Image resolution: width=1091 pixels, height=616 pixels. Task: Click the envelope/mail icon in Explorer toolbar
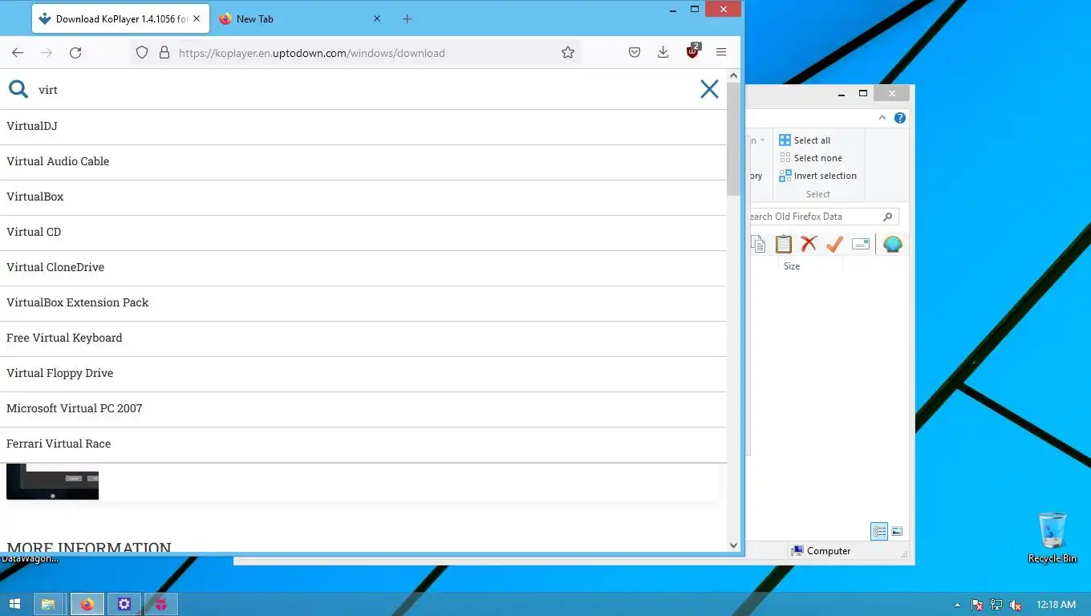[861, 244]
